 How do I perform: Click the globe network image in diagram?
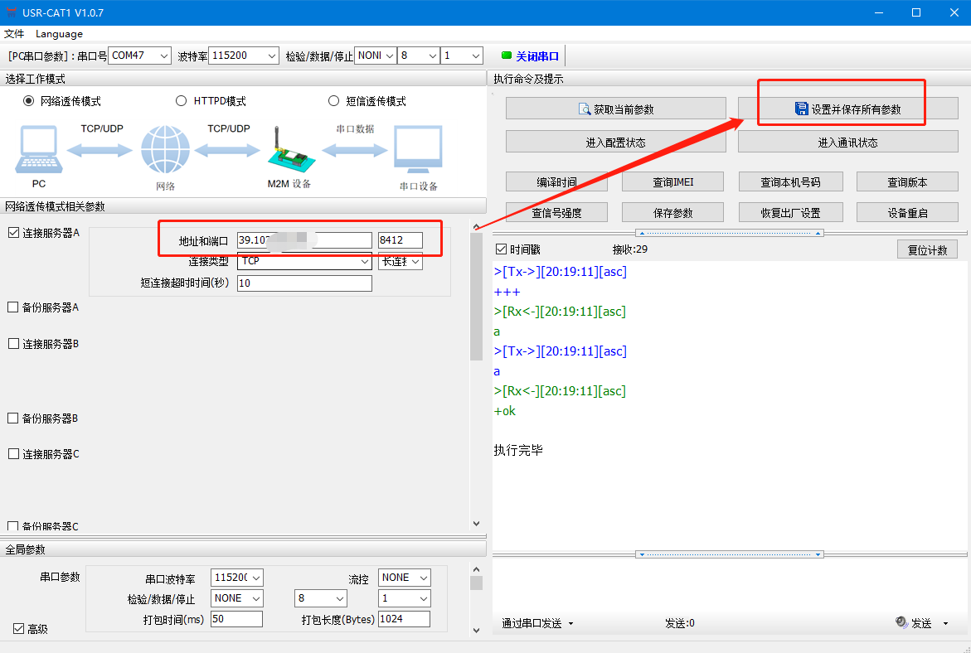pos(165,150)
